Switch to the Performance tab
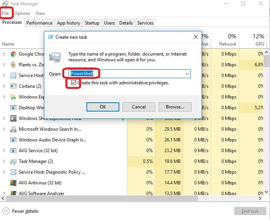The width and height of the screenshot is (270, 220). click(x=39, y=23)
